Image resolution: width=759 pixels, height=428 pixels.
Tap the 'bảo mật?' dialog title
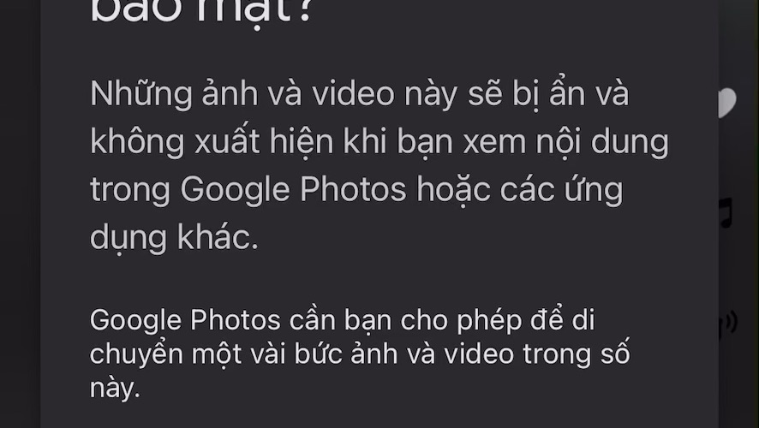click(200, 12)
